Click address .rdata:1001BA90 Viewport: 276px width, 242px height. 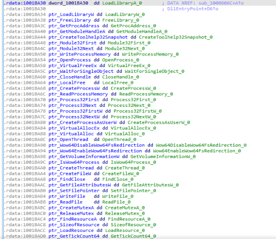point(24,145)
